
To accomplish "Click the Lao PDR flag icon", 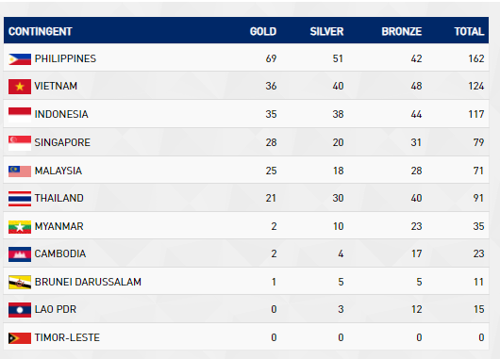I will pos(20,310).
